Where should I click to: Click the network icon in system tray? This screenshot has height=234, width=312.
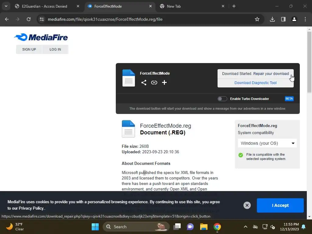pos(265,227)
